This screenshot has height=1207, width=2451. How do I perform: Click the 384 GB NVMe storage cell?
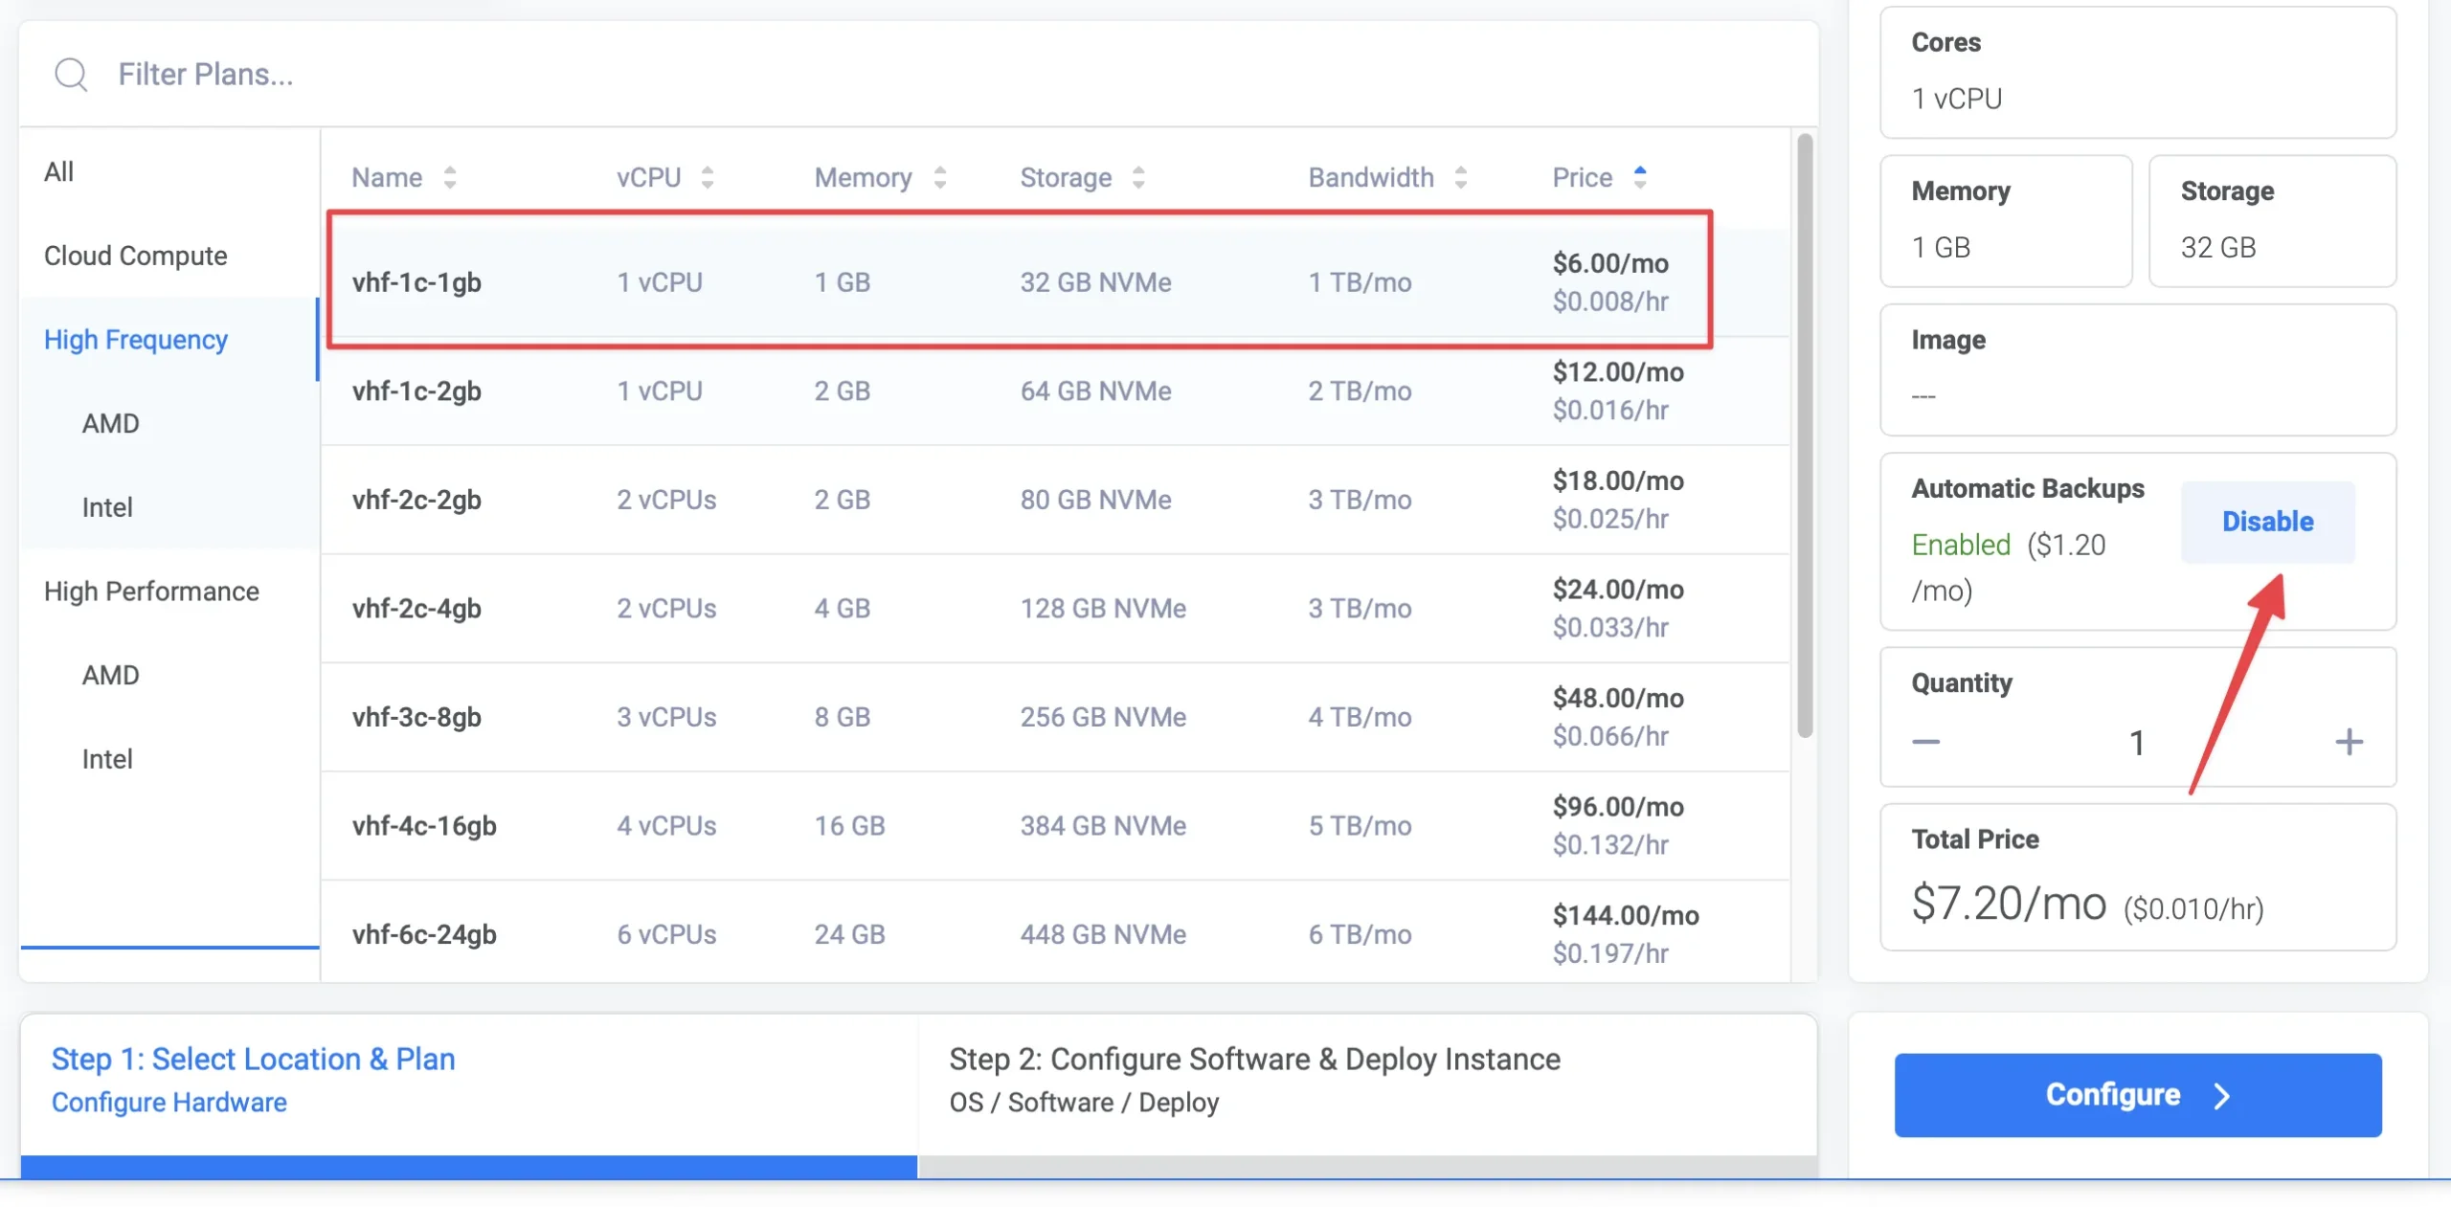coord(1103,825)
